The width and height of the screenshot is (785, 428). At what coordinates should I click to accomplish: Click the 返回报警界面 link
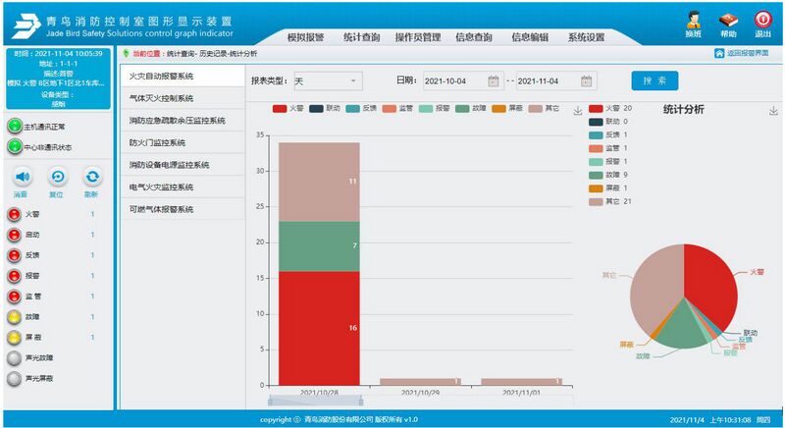click(746, 53)
